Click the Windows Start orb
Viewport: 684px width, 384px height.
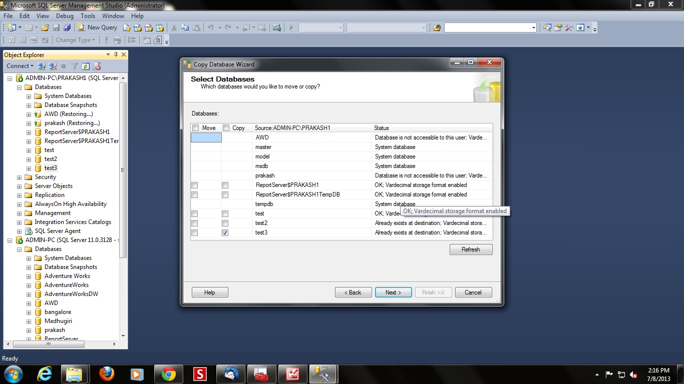pyautogui.click(x=14, y=374)
